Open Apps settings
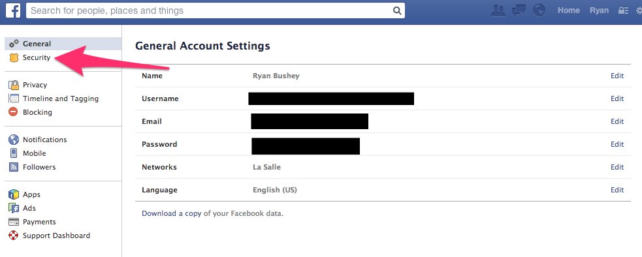This screenshot has width=642, height=257. tap(31, 194)
